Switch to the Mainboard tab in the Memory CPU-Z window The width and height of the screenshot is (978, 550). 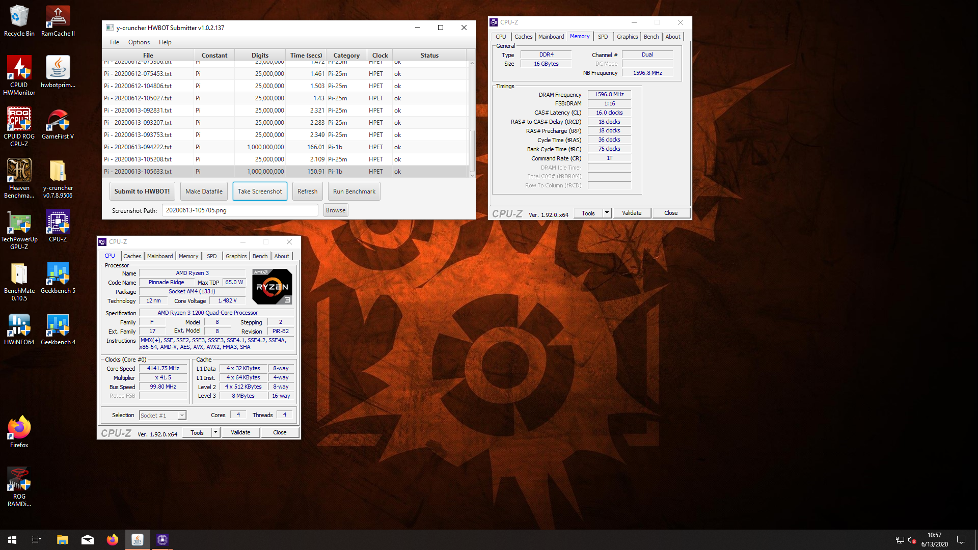click(551, 37)
